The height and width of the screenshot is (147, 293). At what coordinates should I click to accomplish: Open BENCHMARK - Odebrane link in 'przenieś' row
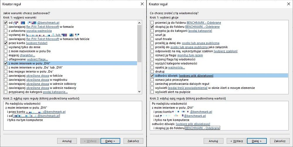pos(204,23)
